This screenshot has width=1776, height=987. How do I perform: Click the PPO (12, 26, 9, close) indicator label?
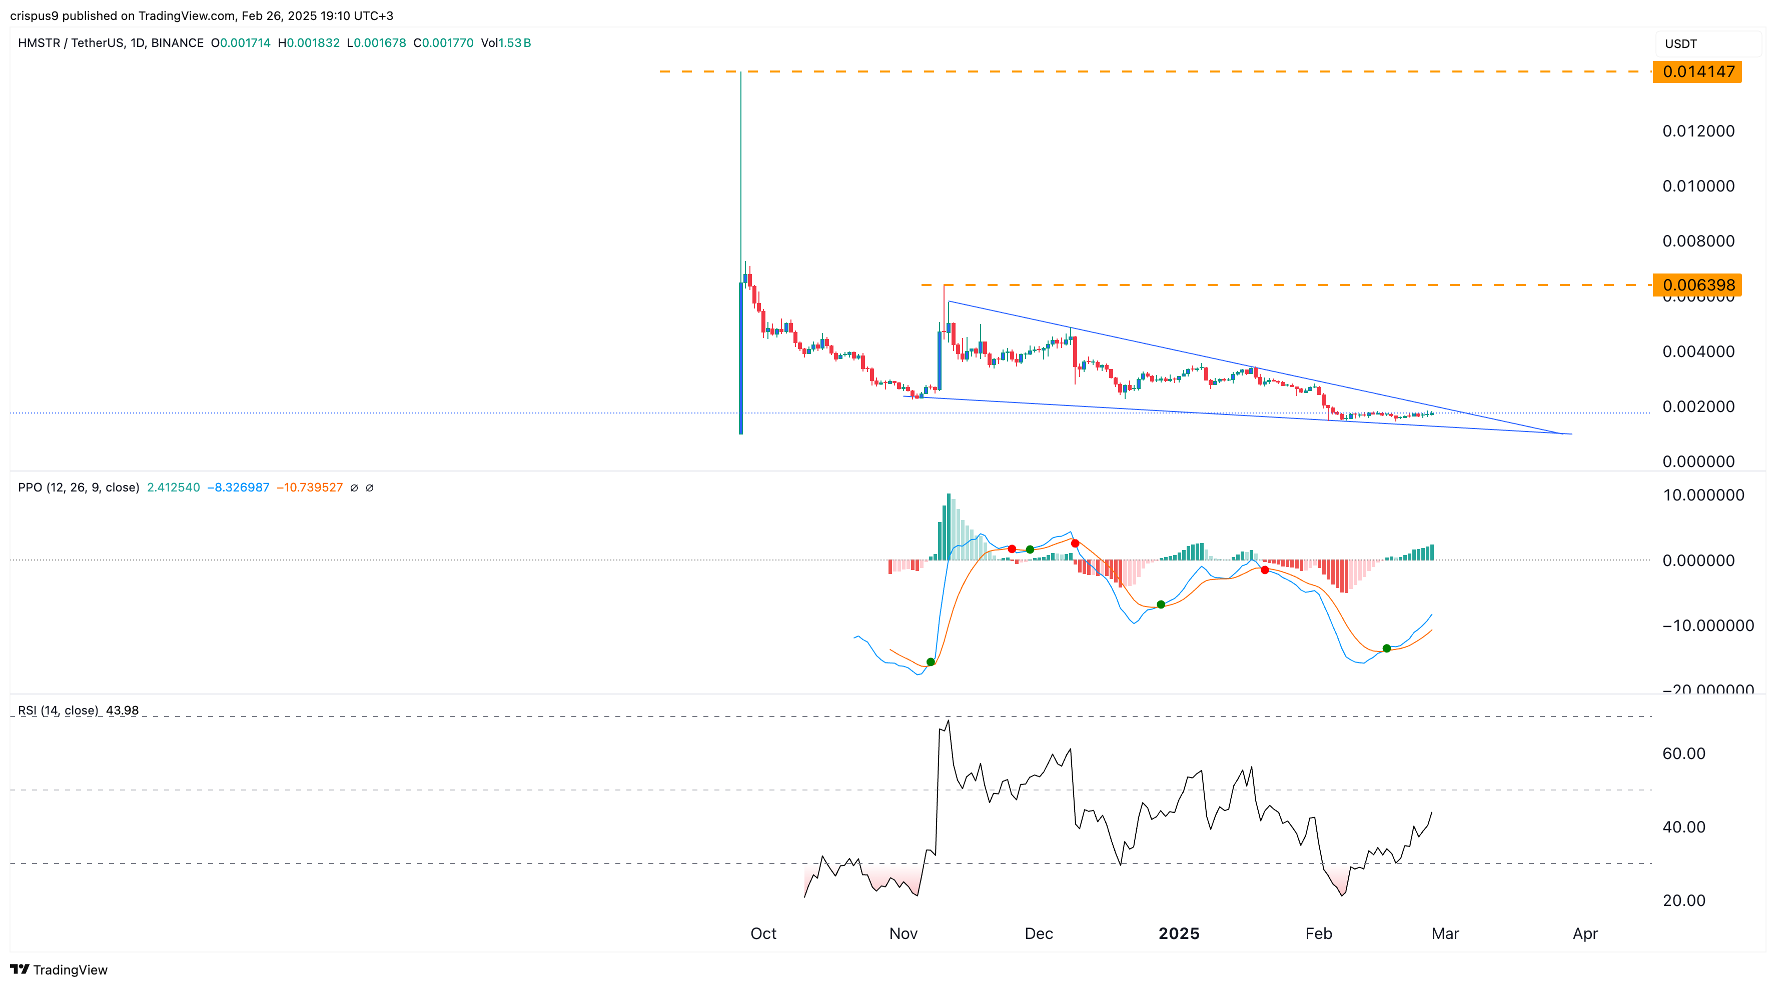point(79,487)
